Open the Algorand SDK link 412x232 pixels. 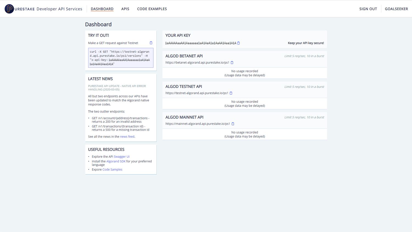point(116,161)
